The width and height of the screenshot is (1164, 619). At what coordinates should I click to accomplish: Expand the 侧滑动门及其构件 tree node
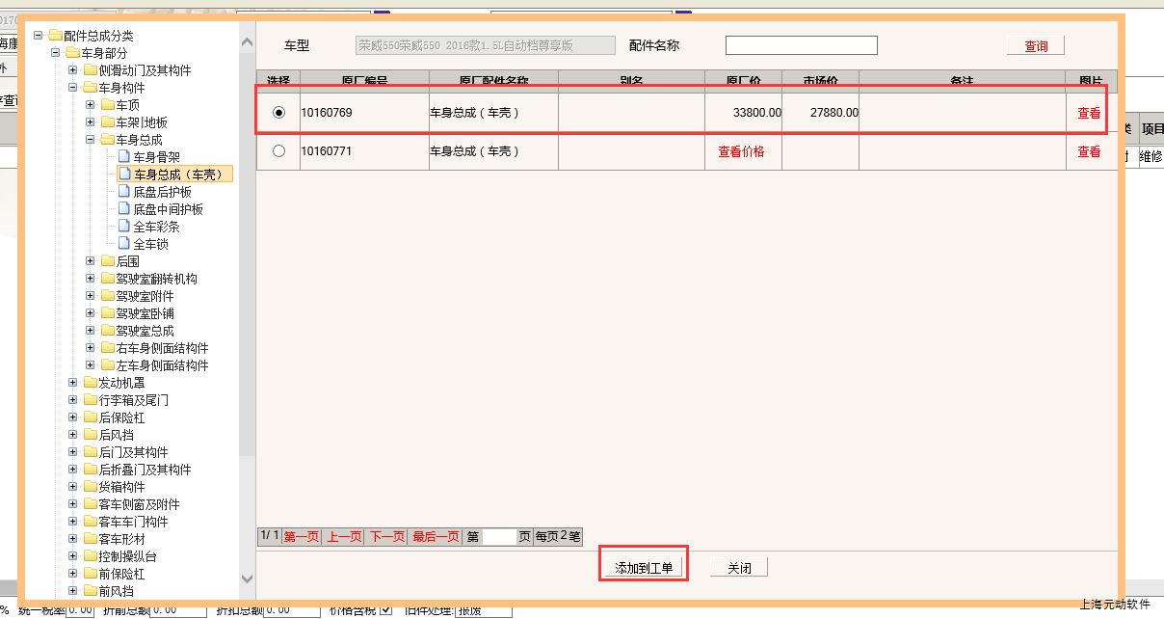73,70
